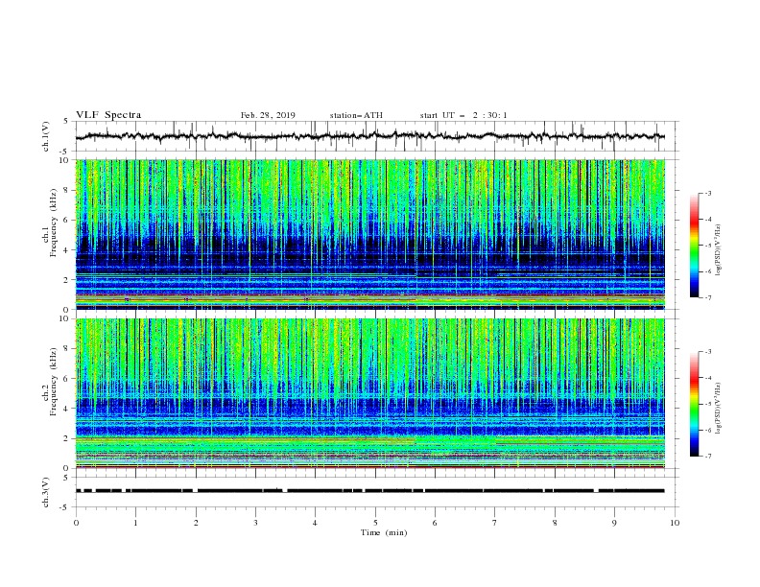Click time axis tick label "9"

click(614, 523)
